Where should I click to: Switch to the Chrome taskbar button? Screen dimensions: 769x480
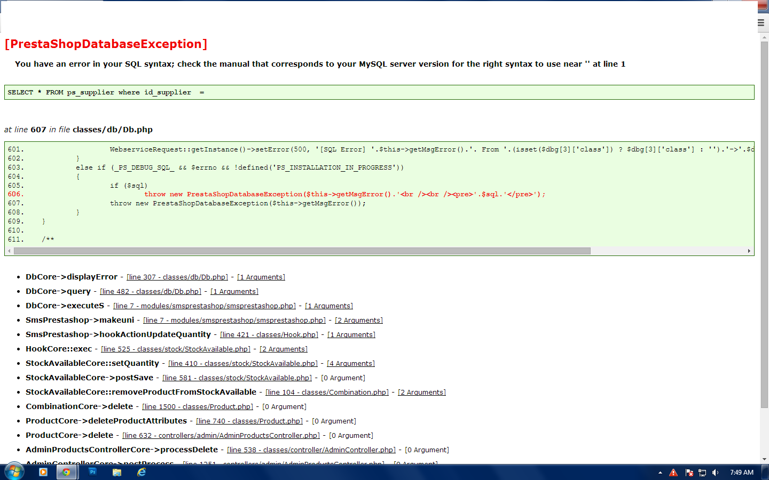click(x=66, y=472)
